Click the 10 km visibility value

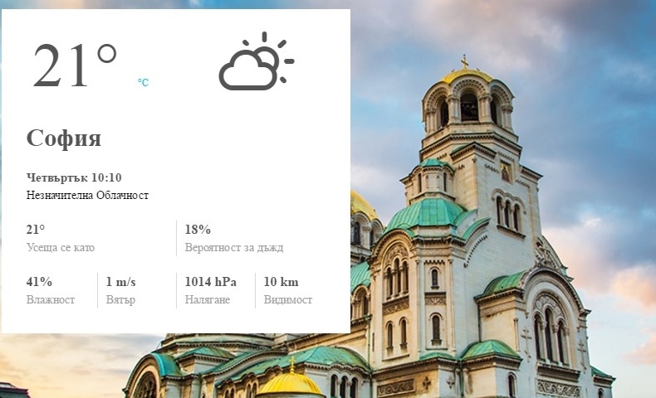281,282
